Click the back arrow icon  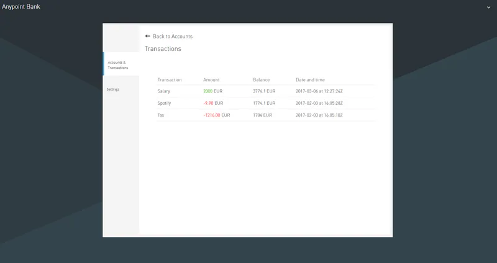[148, 37]
